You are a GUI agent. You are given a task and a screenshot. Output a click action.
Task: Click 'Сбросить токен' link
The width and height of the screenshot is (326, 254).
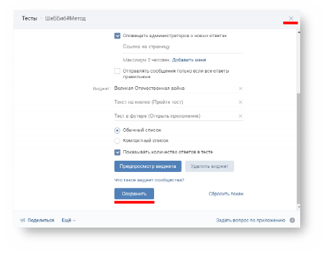click(x=226, y=194)
